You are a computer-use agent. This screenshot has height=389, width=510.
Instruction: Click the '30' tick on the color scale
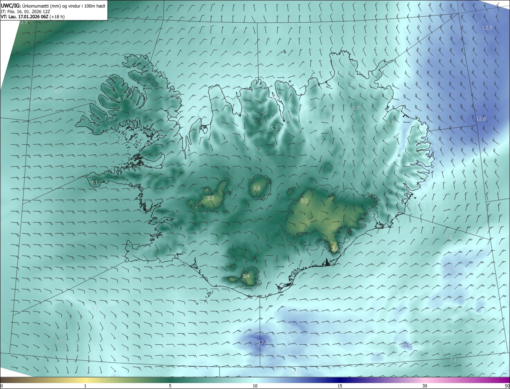coord(425,386)
